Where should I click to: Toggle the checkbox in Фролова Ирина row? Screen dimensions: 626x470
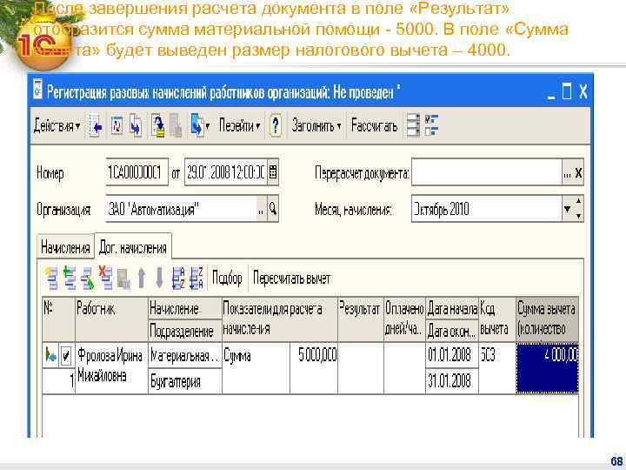[66, 355]
